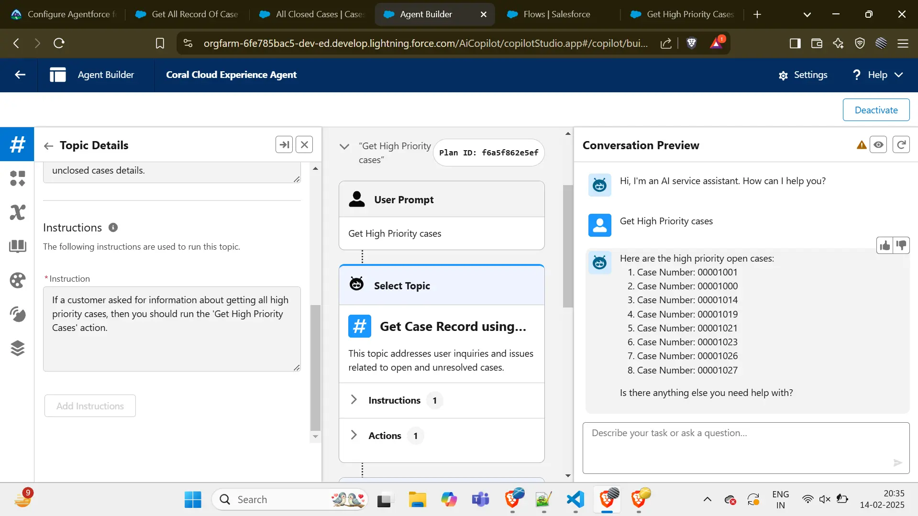Image resolution: width=918 pixels, height=516 pixels.
Task: Close the Topic Details panel
Action: pyautogui.click(x=304, y=144)
